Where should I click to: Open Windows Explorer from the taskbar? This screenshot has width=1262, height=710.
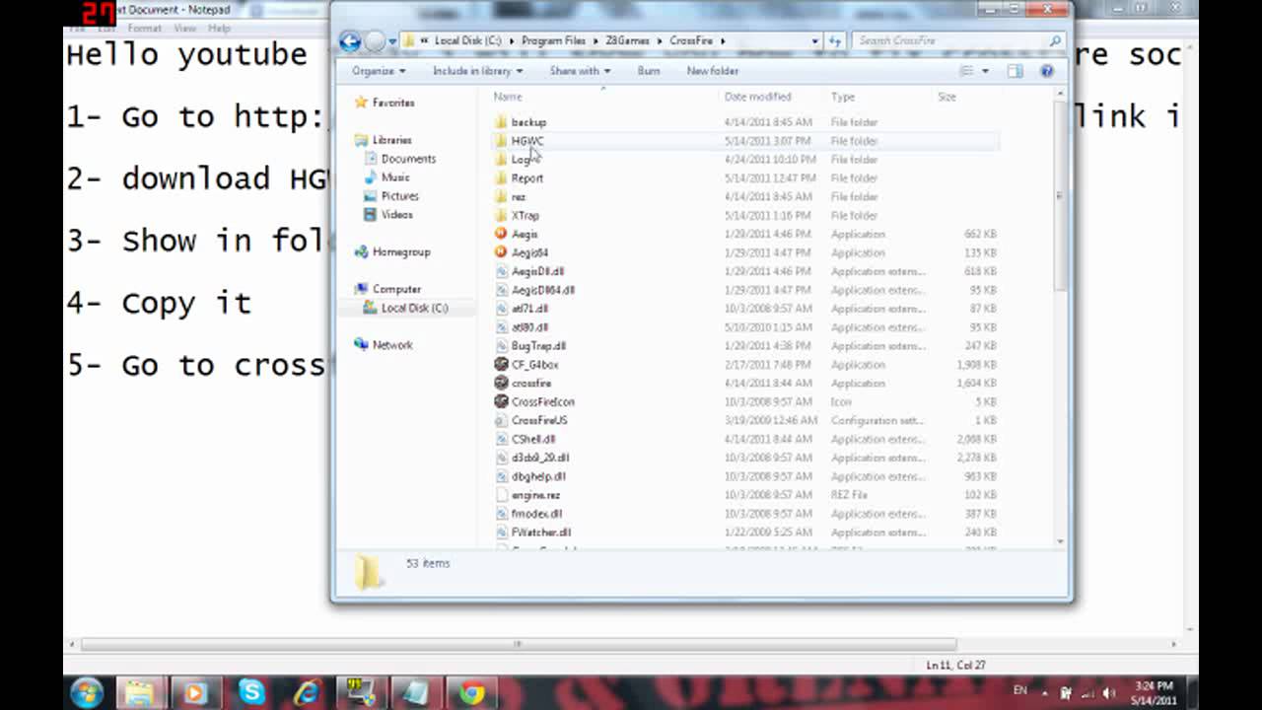point(141,692)
